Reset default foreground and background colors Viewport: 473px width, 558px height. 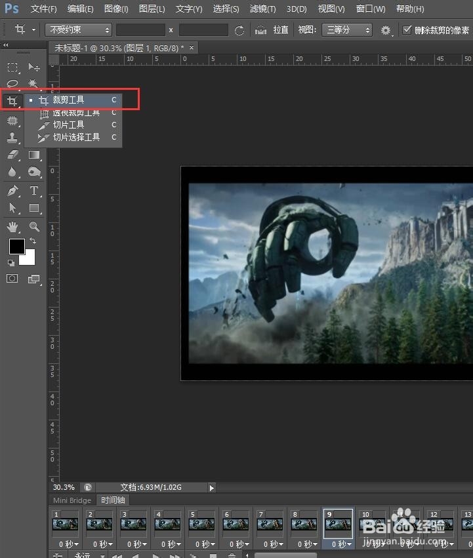11,263
